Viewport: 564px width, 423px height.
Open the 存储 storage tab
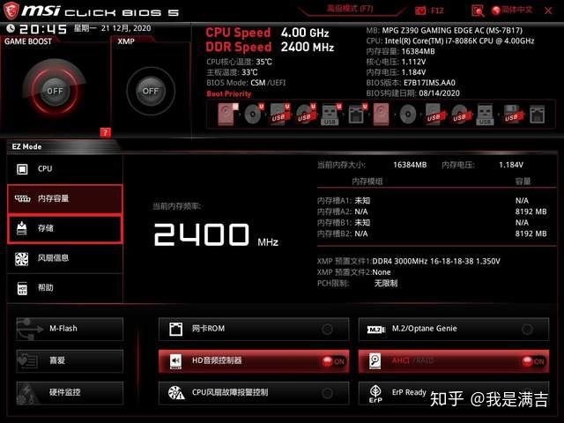pos(65,228)
